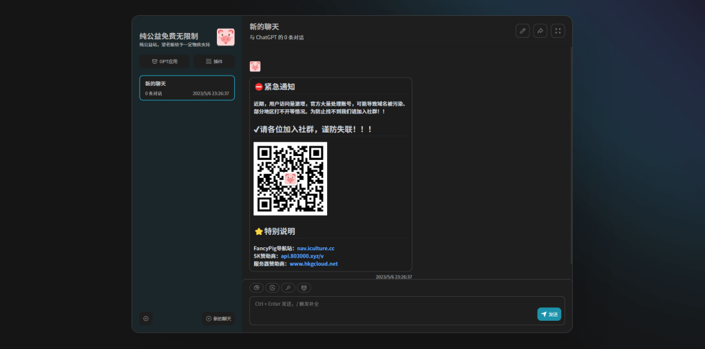Open settings icon at sidebar bottom left
The width and height of the screenshot is (705, 349).
[x=146, y=319]
